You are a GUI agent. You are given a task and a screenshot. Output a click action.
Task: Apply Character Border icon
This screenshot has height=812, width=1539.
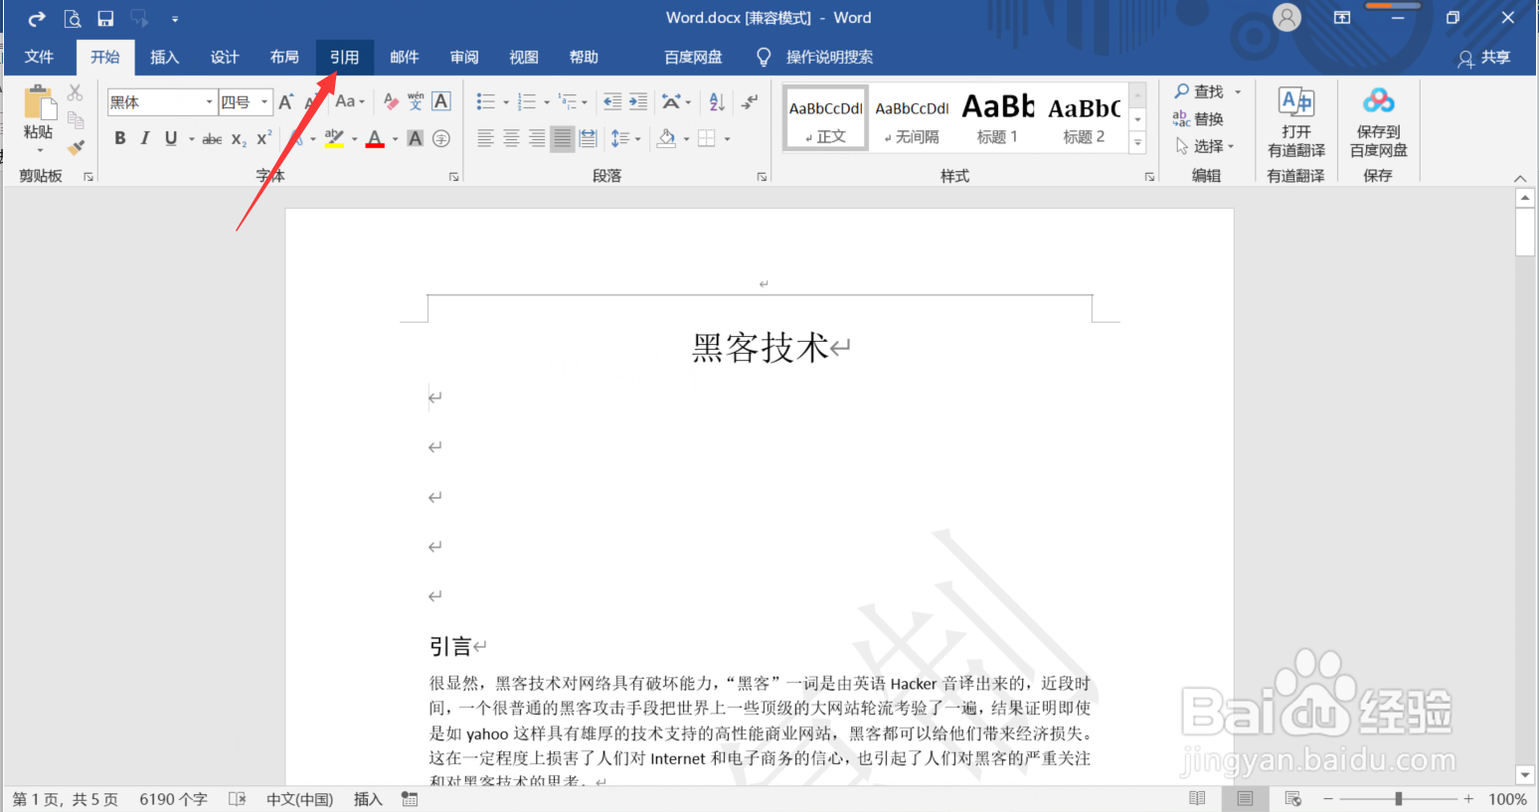[x=441, y=101]
